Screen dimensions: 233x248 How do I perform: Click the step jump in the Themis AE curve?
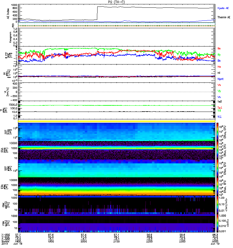[x=97, y=13]
